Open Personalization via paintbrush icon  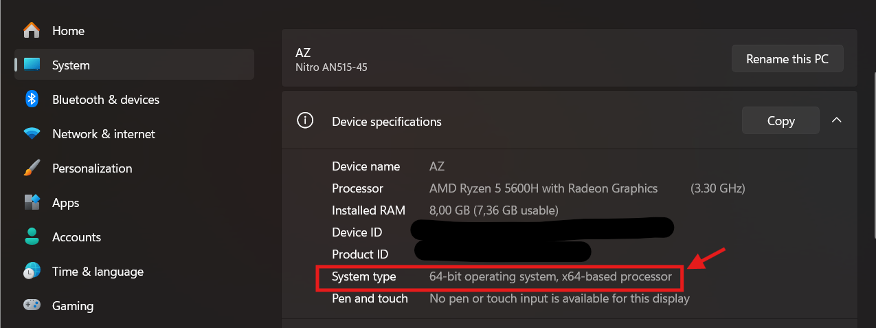coord(32,168)
